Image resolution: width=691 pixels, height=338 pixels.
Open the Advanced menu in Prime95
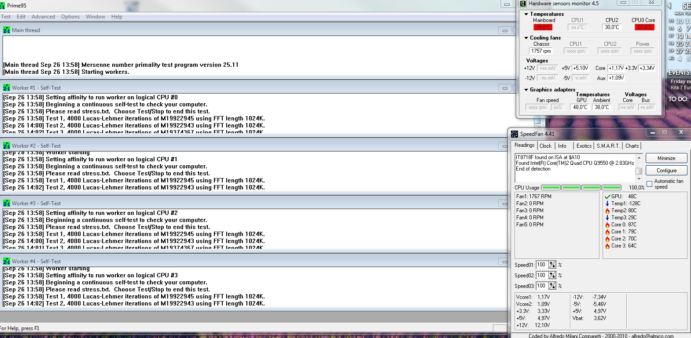(43, 17)
